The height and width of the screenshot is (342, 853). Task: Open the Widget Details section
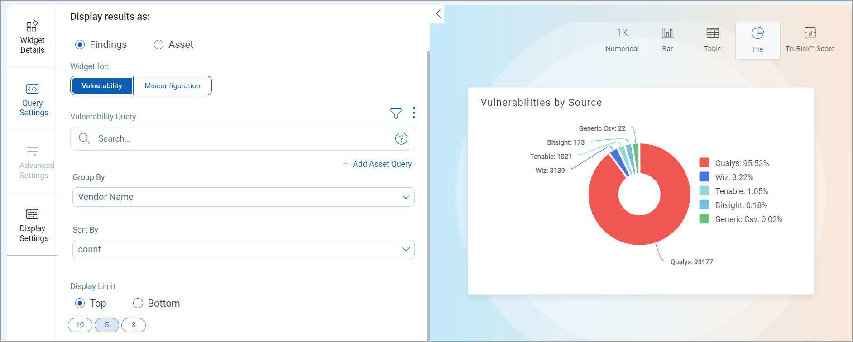click(32, 38)
